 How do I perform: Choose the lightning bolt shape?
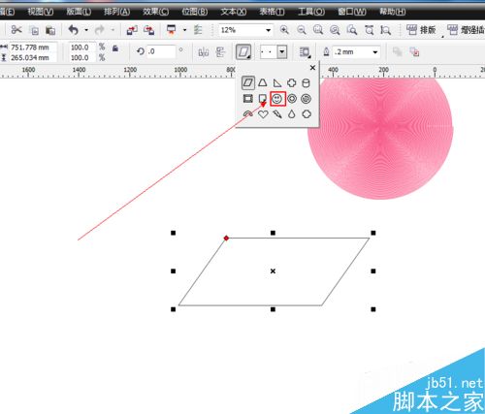click(277, 114)
